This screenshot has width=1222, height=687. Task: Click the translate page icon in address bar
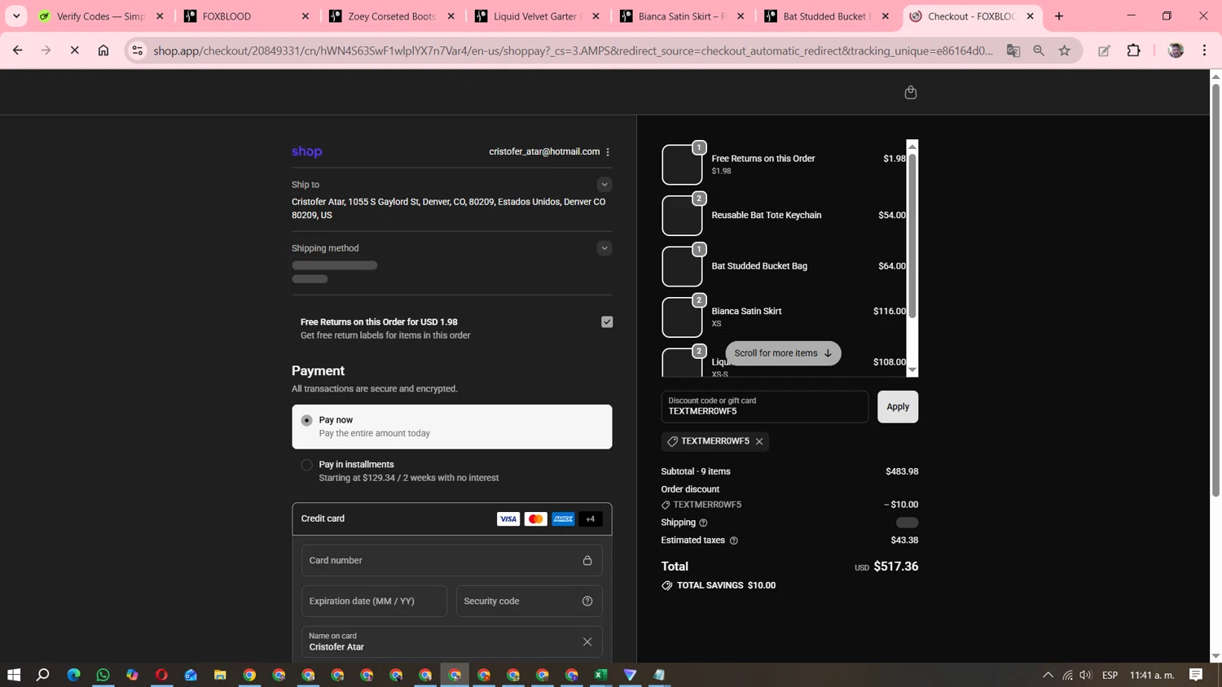[1013, 50]
